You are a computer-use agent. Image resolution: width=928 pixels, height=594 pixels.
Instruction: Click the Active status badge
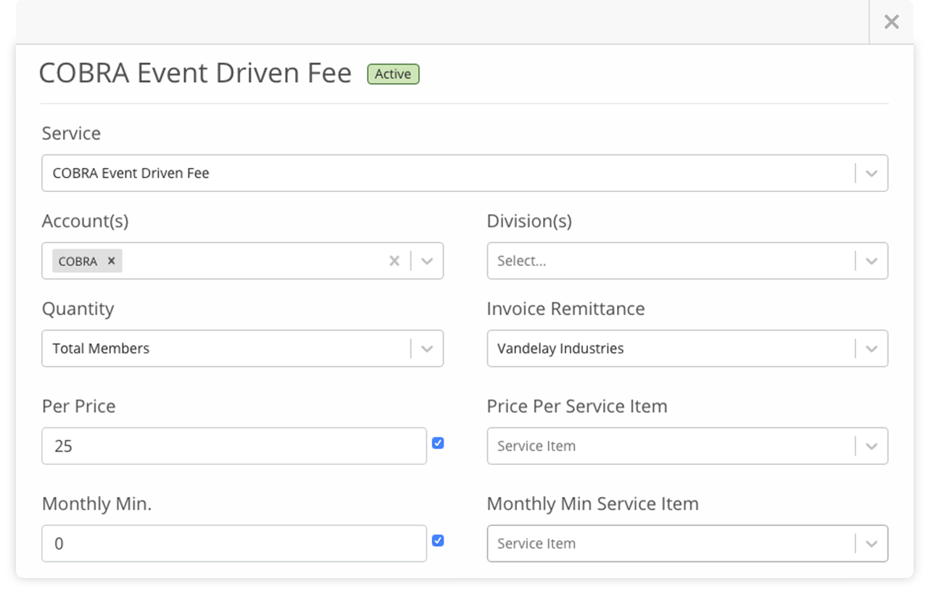393,74
